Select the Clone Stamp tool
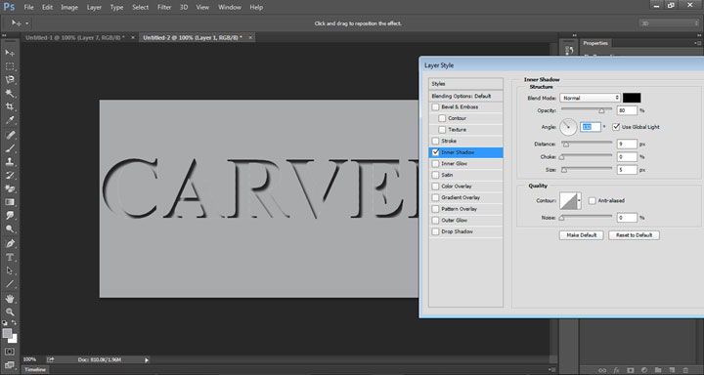The width and height of the screenshot is (704, 375). point(10,161)
